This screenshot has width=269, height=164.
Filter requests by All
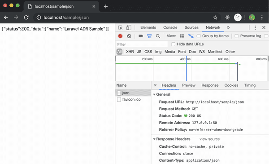click(x=119, y=52)
